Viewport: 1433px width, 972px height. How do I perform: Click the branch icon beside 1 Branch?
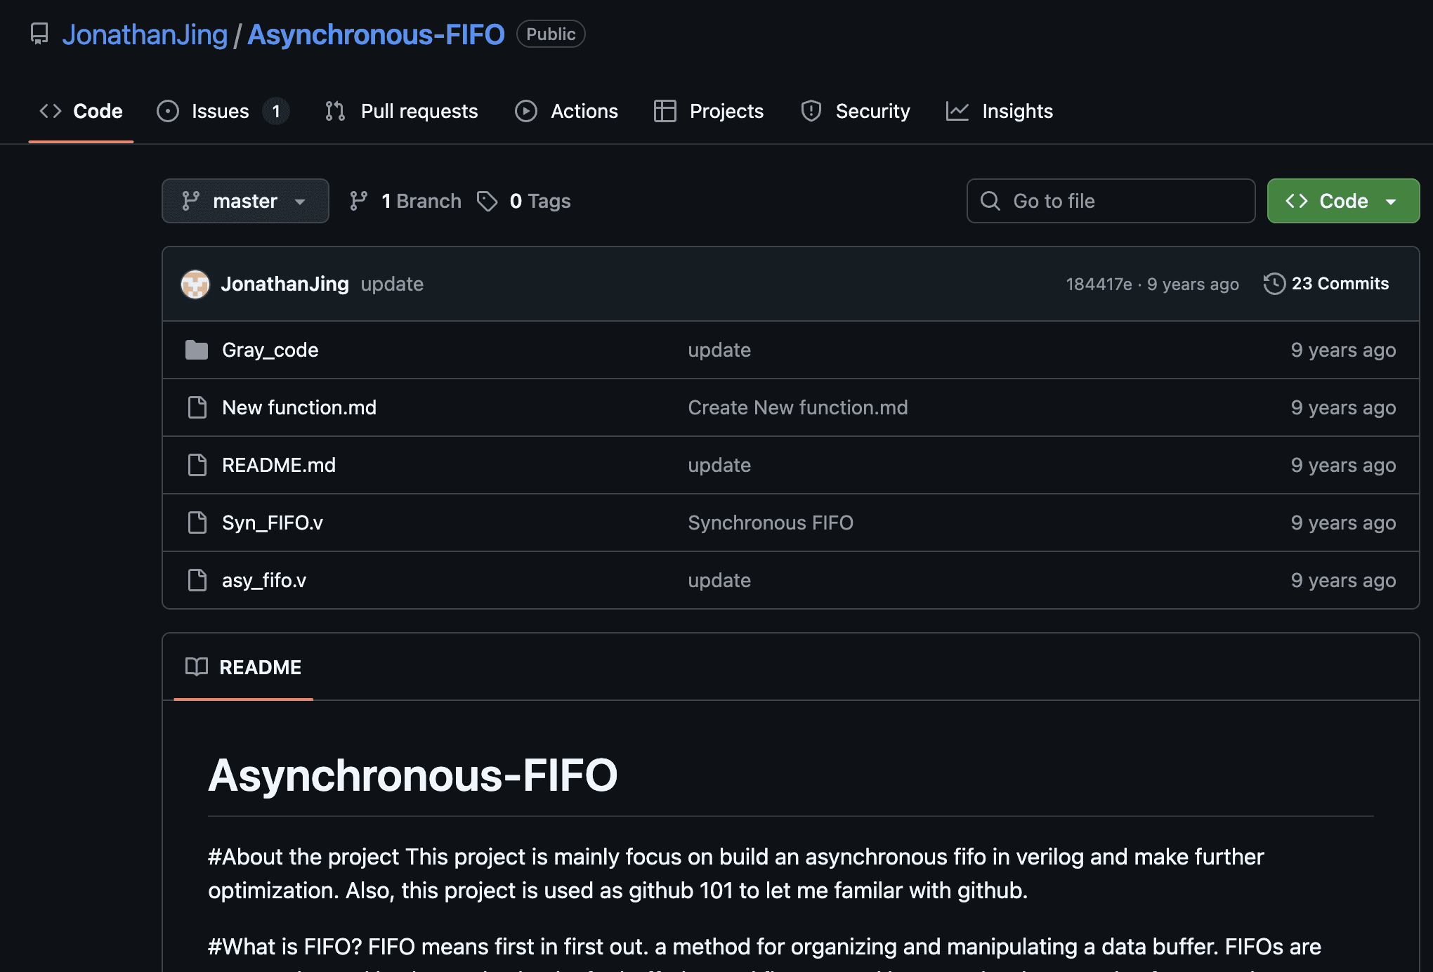(x=359, y=201)
